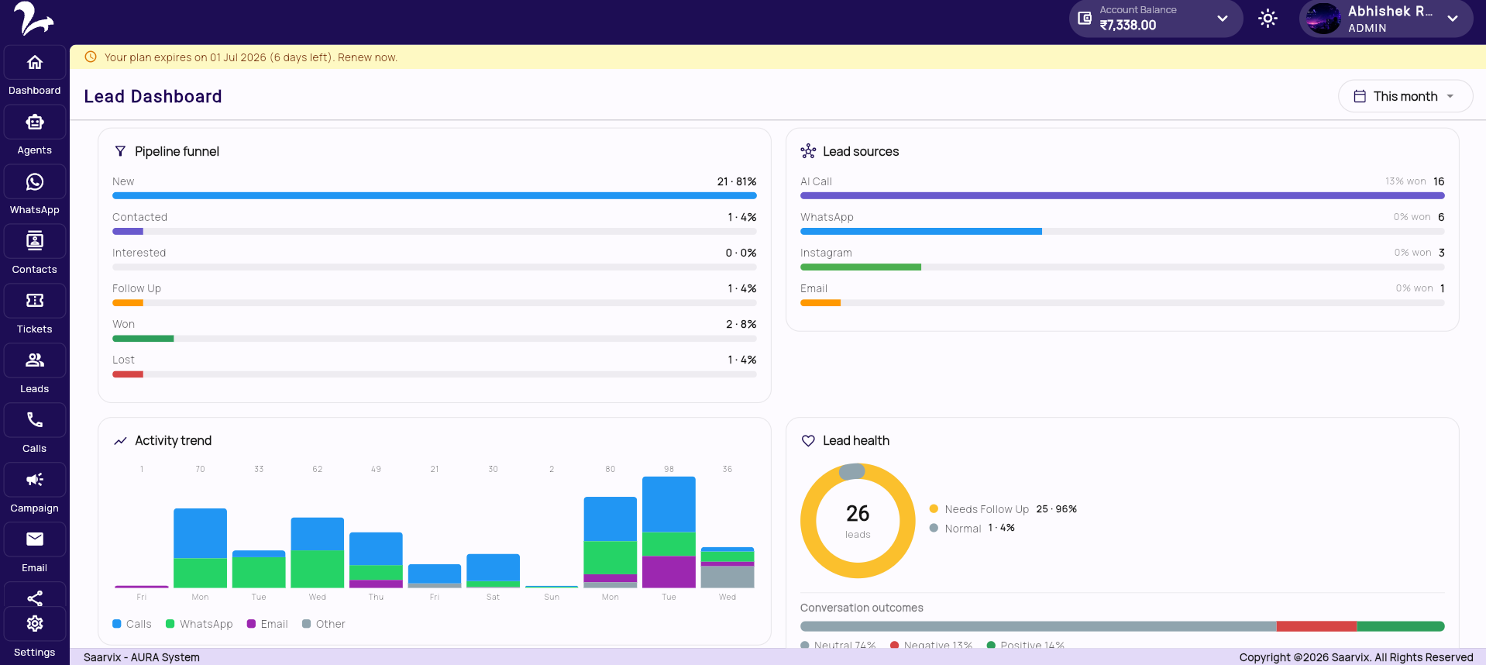This screenshot has width=1486, height=665.
Task: Click the Lead health donut chart
Action: pyautogui.click(x=858, y=521)
